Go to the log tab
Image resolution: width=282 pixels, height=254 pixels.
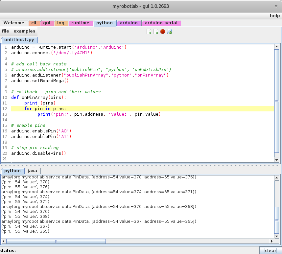61,23
